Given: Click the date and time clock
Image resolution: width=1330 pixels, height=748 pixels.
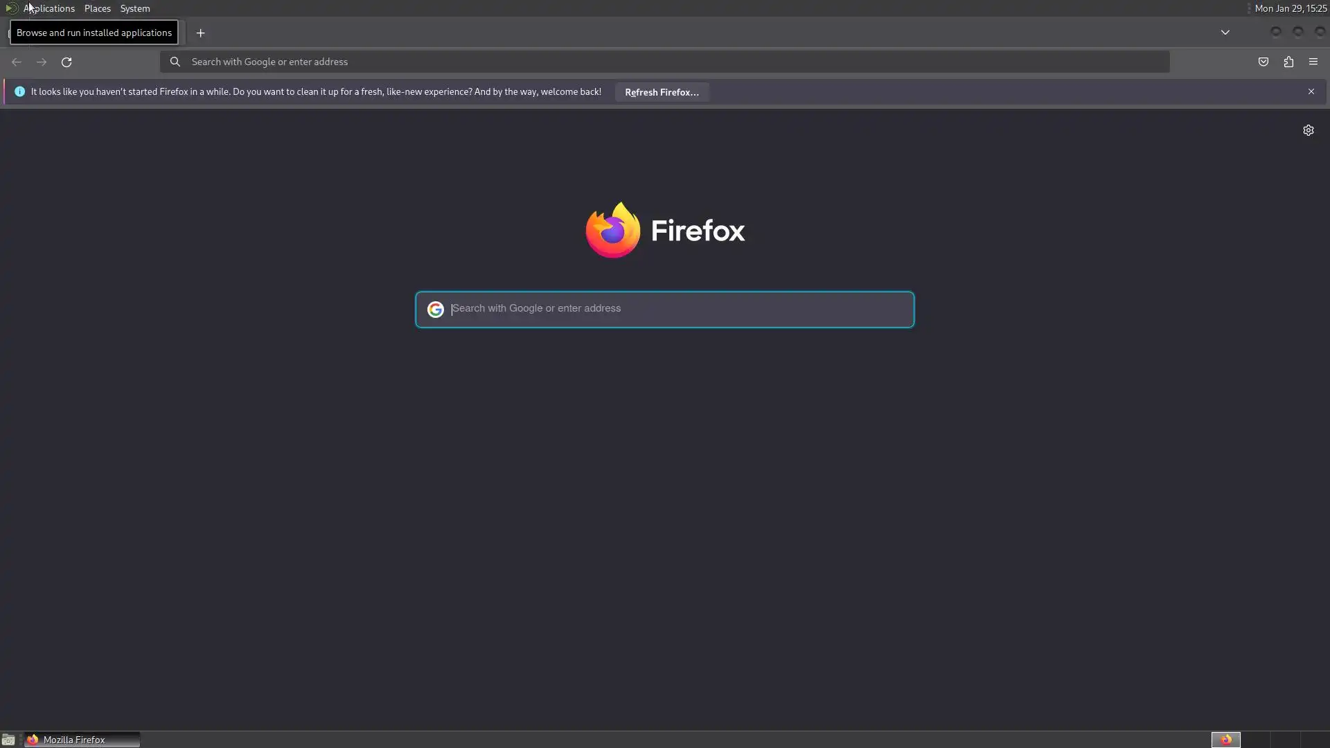Looking at the screenshot, I should click(x=1290, y=8).
